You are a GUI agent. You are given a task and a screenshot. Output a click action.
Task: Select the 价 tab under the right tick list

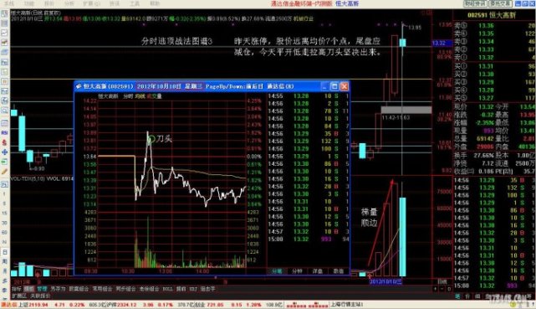[x=467, y=296]
